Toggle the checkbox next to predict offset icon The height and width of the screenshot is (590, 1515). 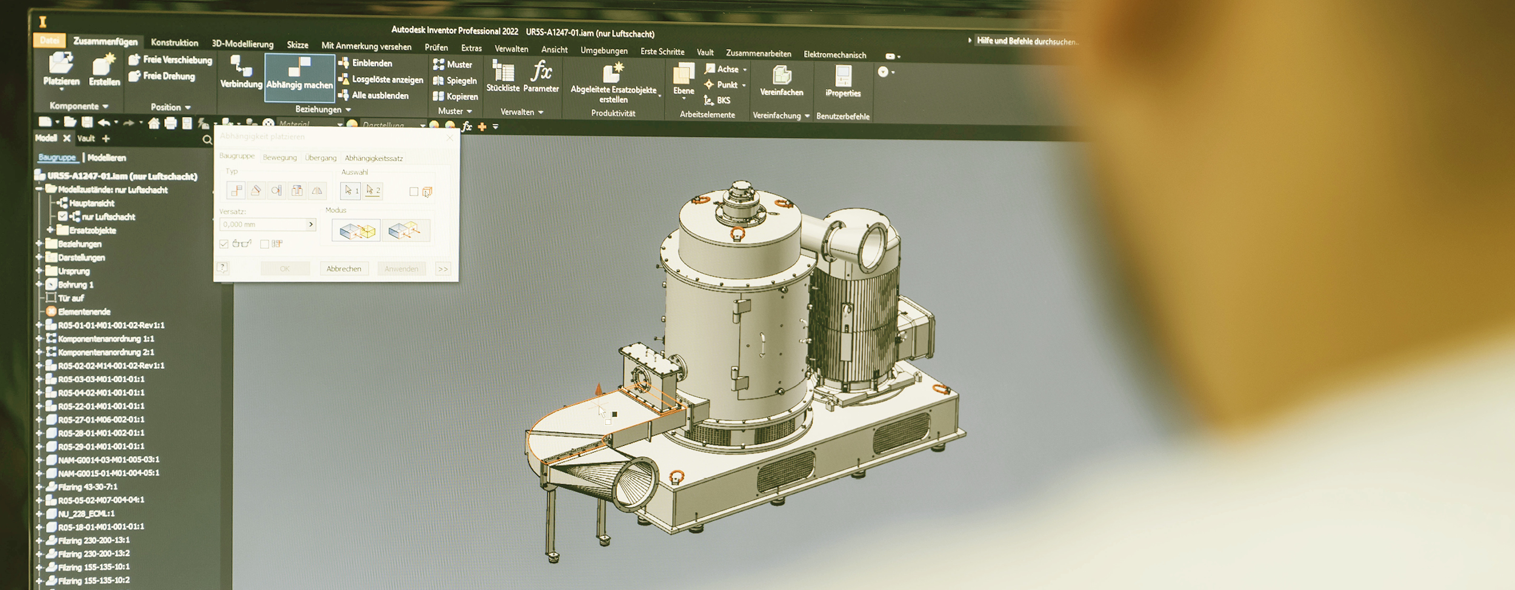point(264,244)
